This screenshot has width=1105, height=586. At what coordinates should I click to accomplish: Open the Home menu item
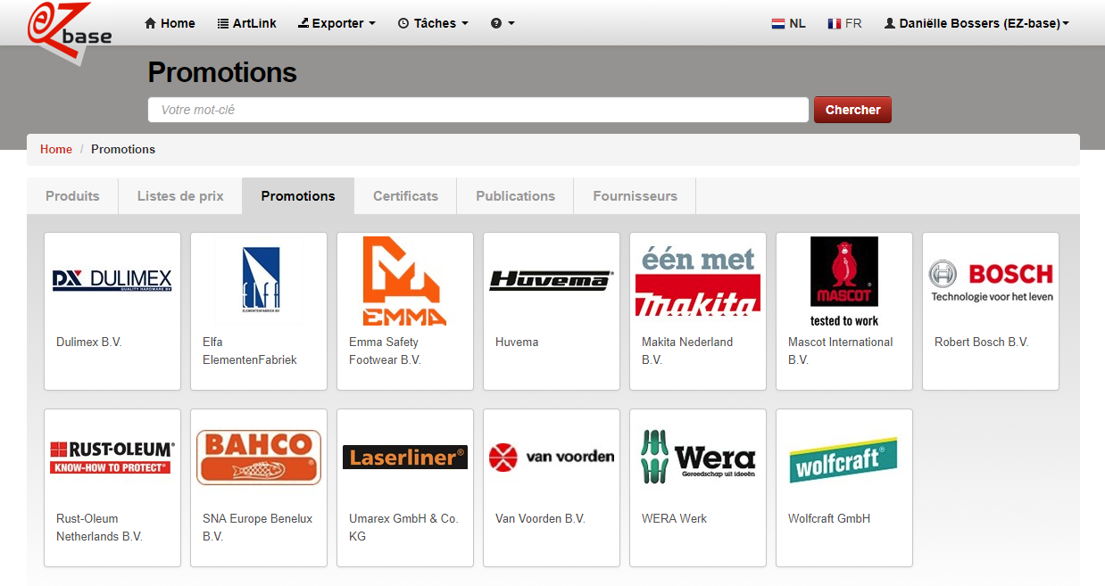click(170, 23)
